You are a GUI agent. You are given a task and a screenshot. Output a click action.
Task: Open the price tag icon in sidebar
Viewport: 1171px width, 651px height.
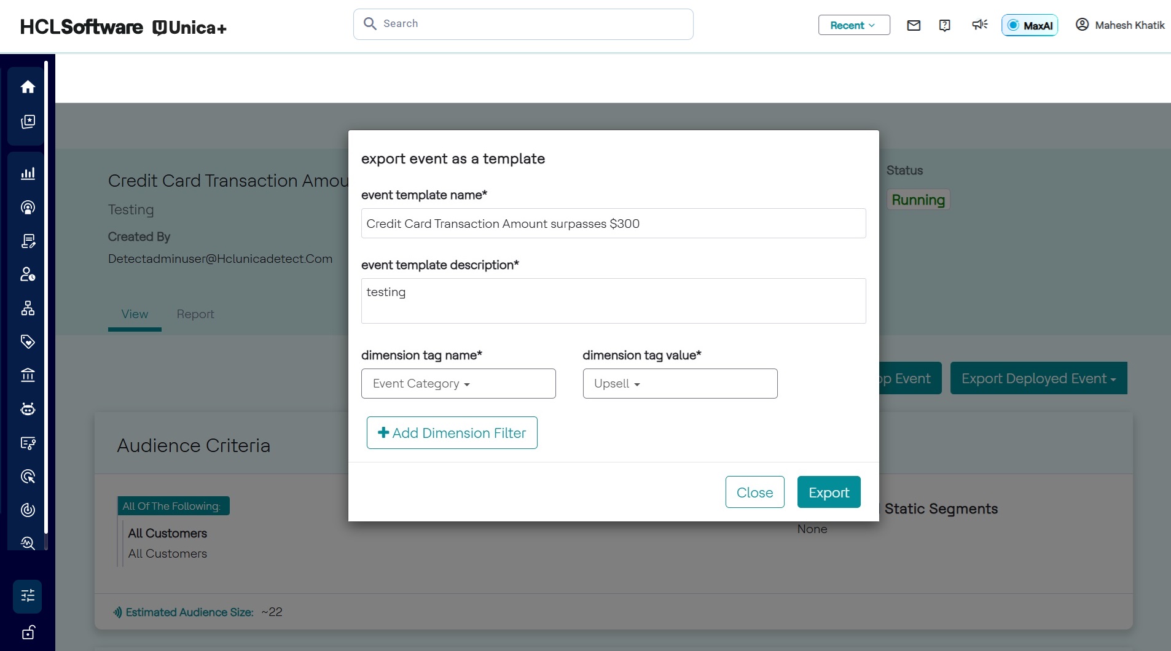pos(28,341)
